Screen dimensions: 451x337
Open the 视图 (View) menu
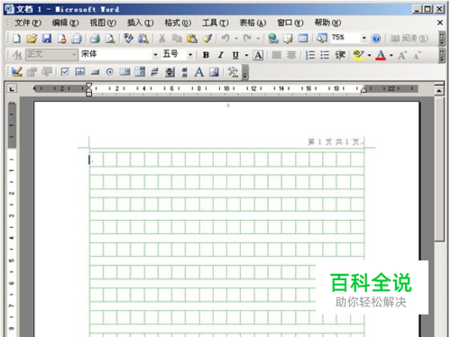(103, 23)
